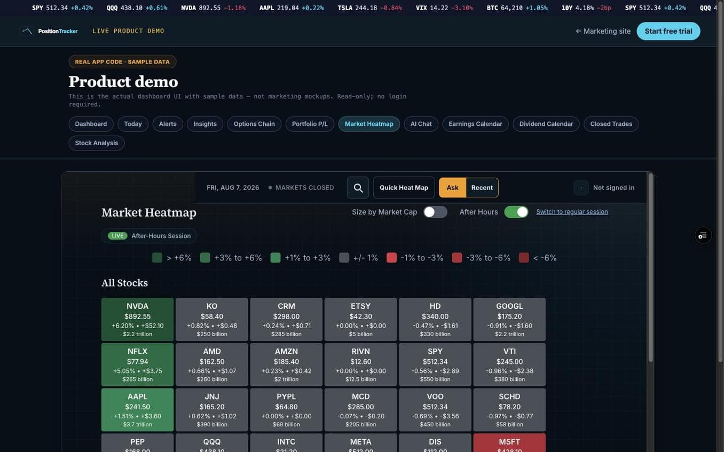Open the red MSFT heatmap tile

510,443
